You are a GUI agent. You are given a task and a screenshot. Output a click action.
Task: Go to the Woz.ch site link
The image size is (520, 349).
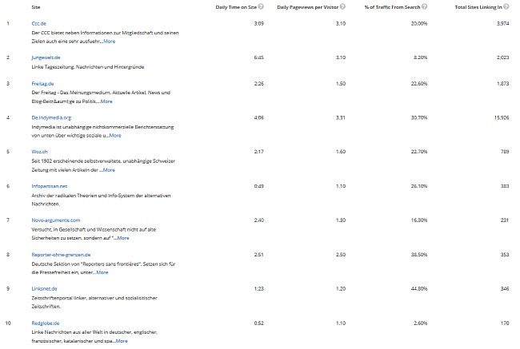(x=39, y=151)
